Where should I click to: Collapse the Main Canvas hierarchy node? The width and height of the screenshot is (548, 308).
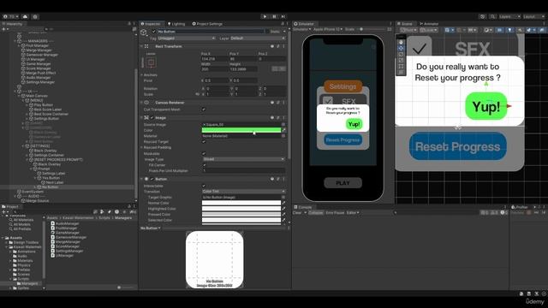click(x=19, y=96)
